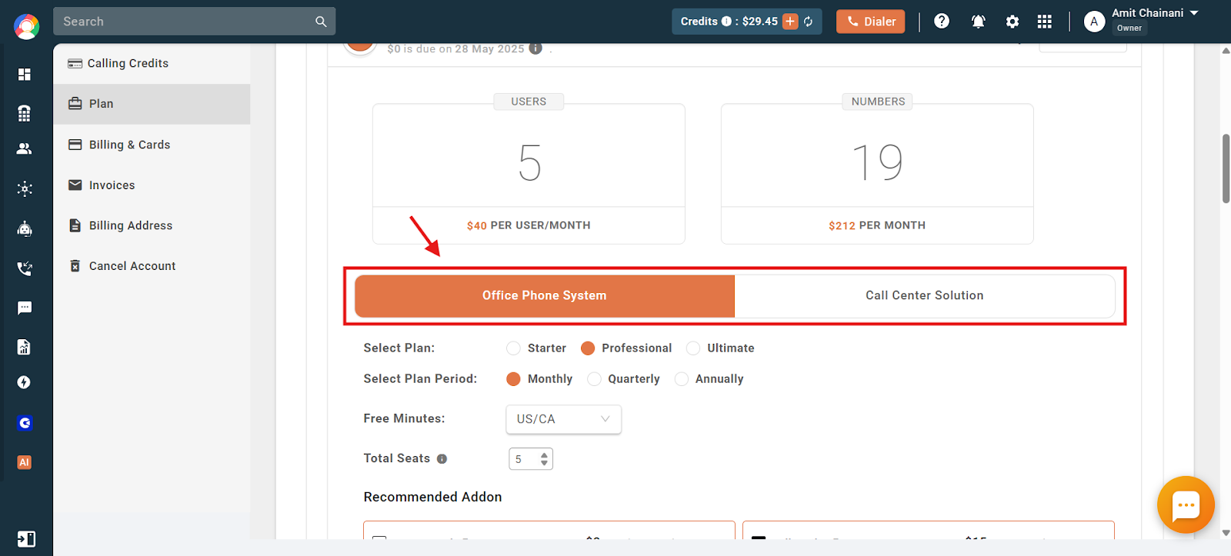Open the live chat widget bubble
1231x556 pixels.
coord(1186,505)
